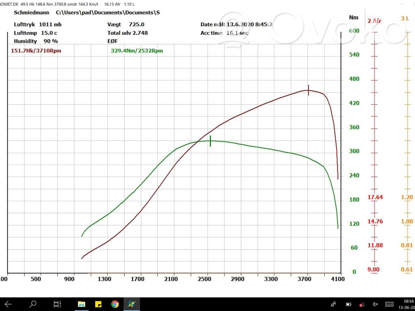Open the touch keyboard from the tray

tap(389, 305)
